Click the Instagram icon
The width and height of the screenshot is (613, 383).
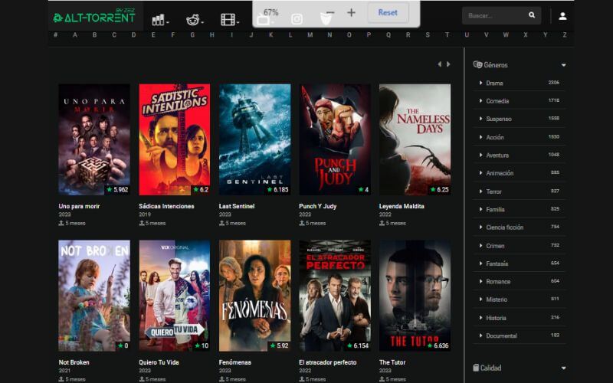(x=297, y=18)
